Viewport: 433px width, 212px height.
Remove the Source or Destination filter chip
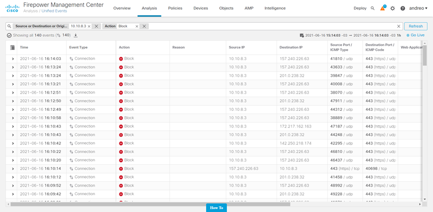[x=96, y=26]
